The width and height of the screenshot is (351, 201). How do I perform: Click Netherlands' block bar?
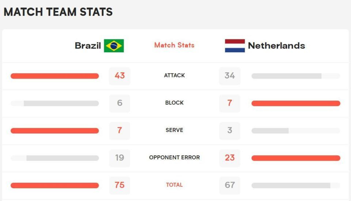coord(295,103)
